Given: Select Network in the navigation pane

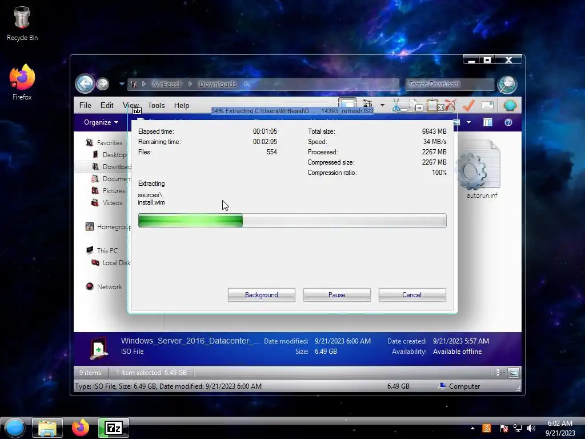Looking at the screenshot, I should pyautogui.click(x=109, y=287).
